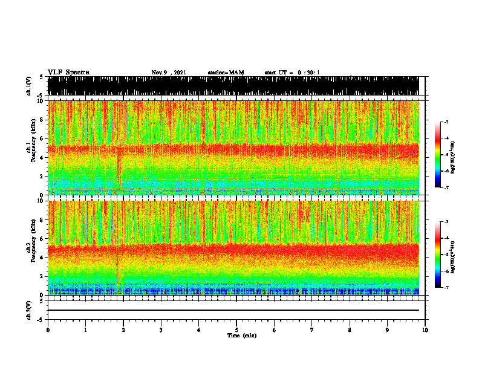The image size is (479, 370).
Task: Click the ch.1 colorbar log(PSD) unit label
Action: pos(453,157)
